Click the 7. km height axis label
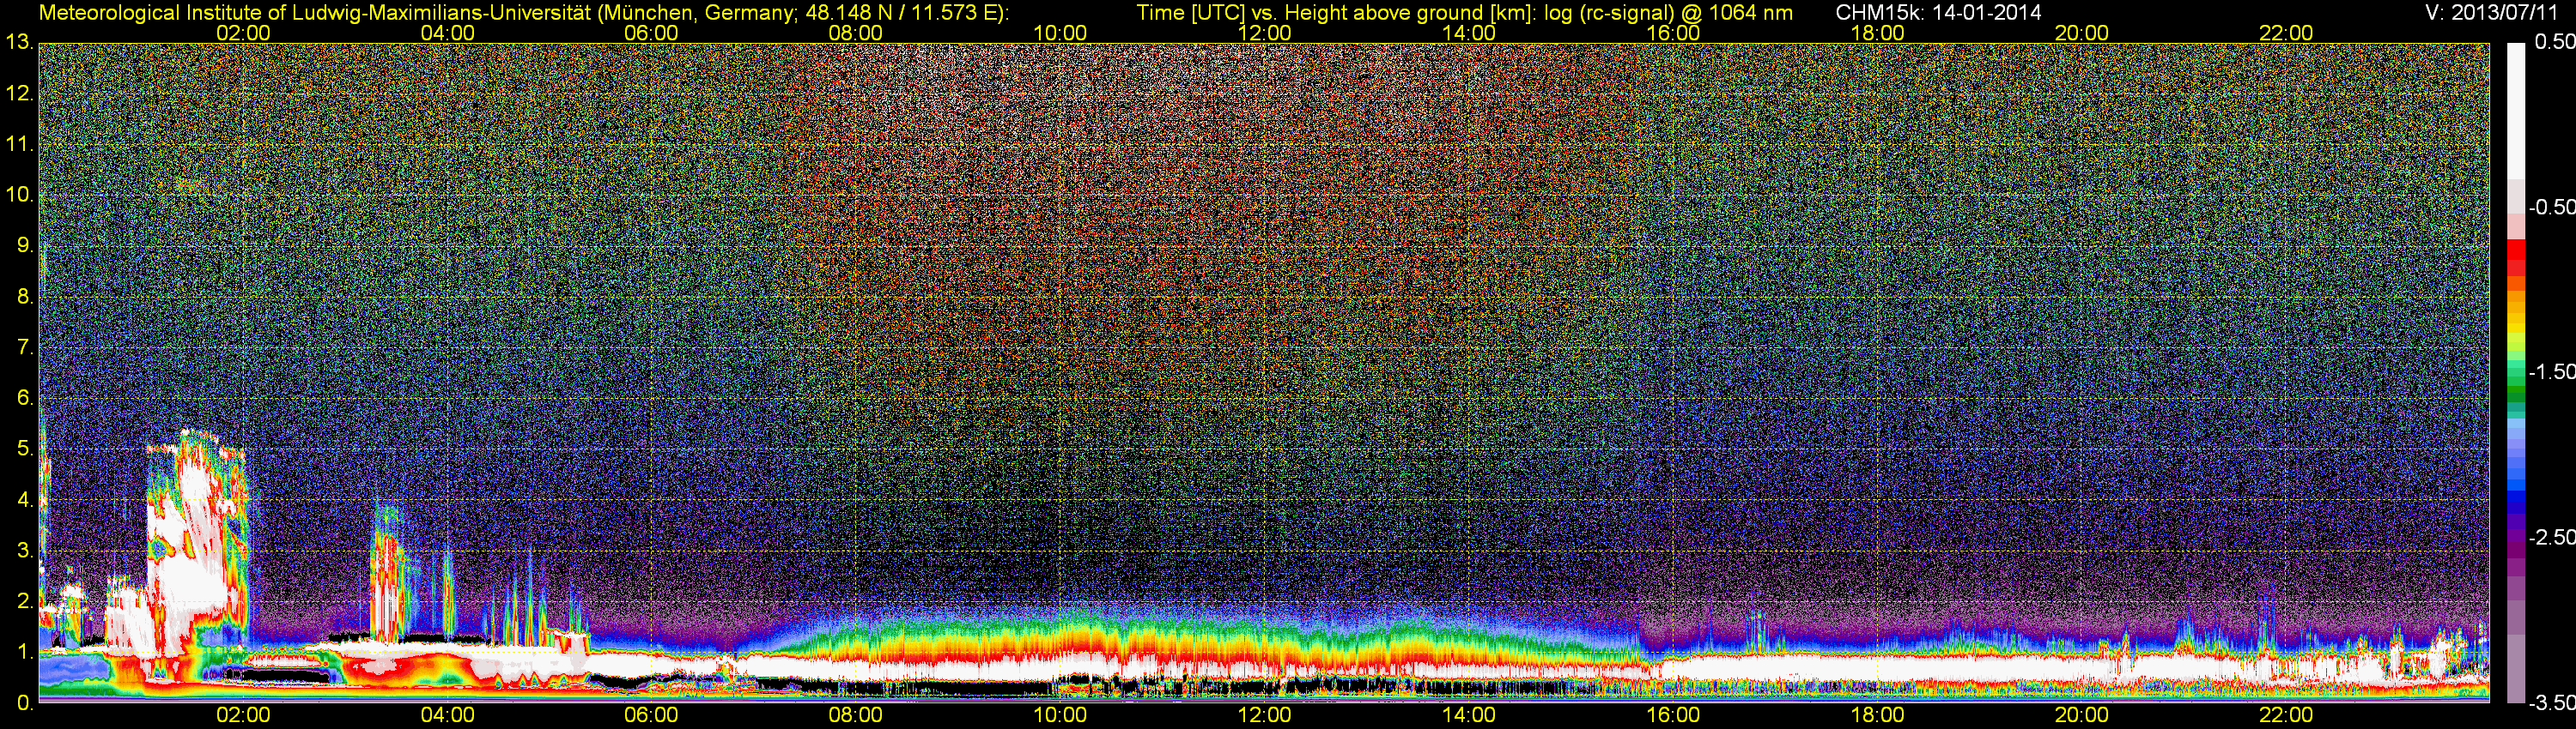2576x729 pixels. (25, 347)
